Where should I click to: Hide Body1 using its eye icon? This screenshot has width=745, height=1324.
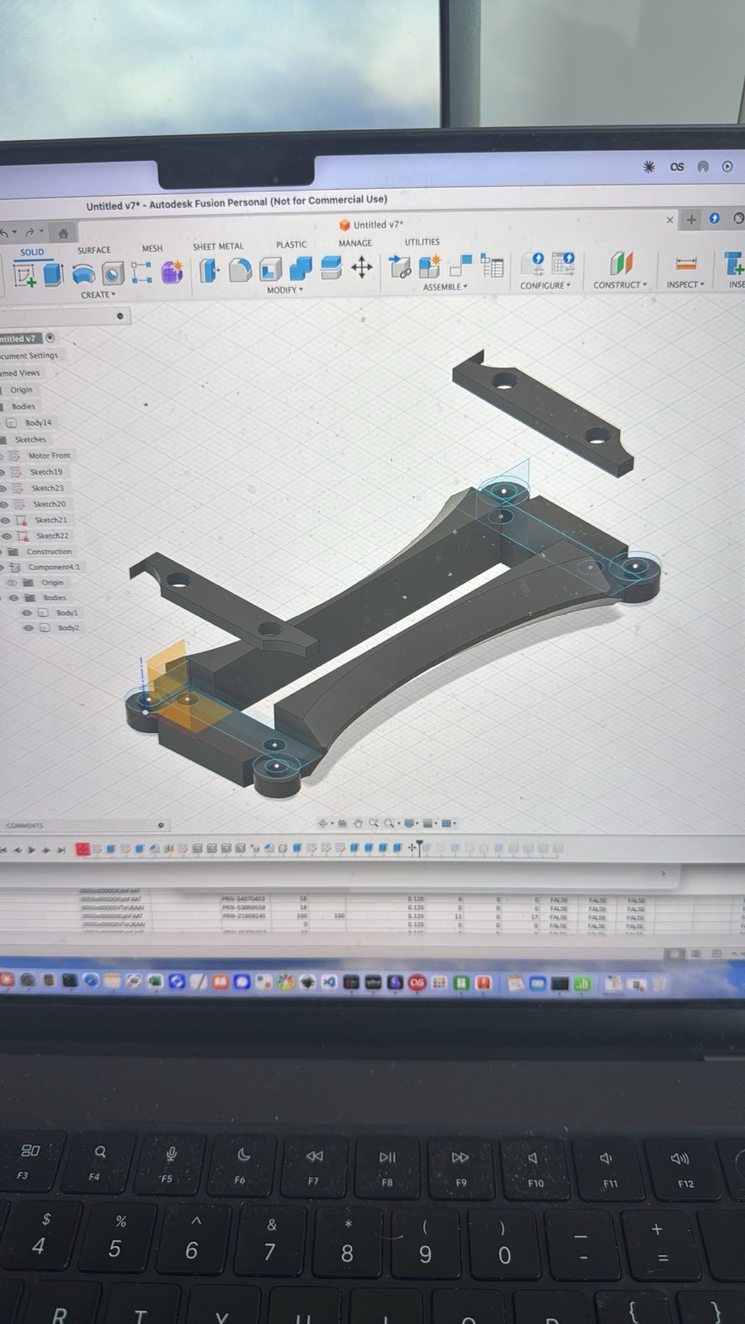click(27, 613)
